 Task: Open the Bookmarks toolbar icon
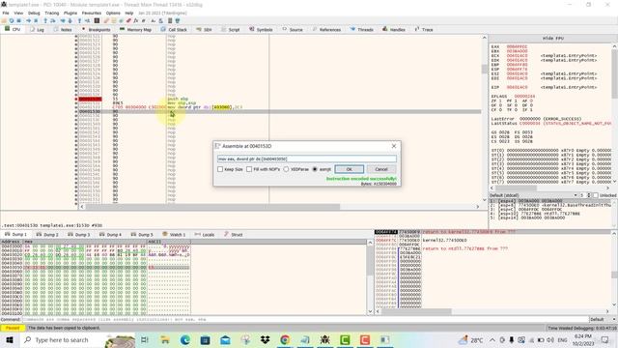point(128,20)
